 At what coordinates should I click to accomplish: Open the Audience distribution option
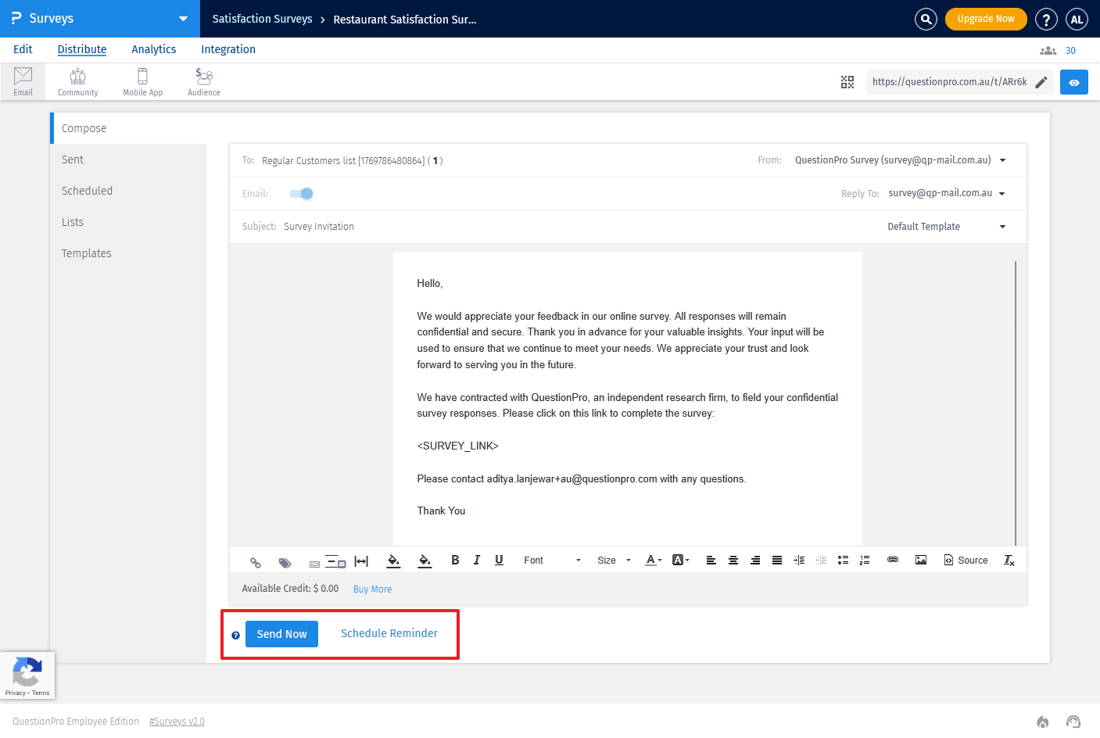(204, 82)
